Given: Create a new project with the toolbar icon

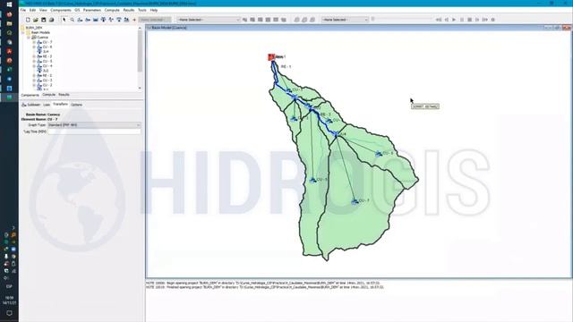Looking at the screenshot, I should (x=28, y=20).
